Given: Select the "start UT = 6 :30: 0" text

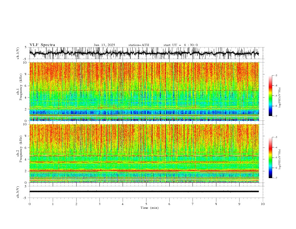Looking at the screenshot, I should click(x=181, y=45).
